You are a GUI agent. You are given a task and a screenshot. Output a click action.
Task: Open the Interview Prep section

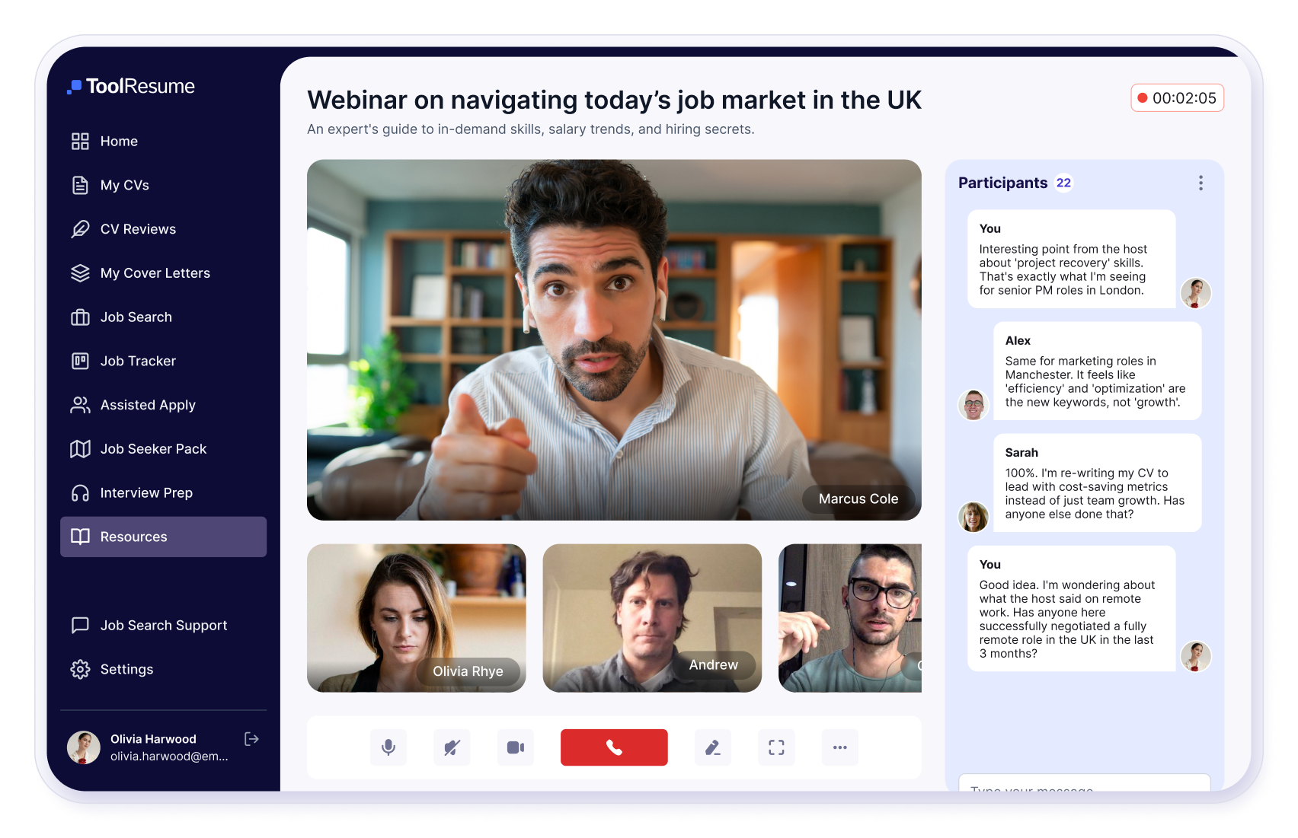(x=146, y=492)
